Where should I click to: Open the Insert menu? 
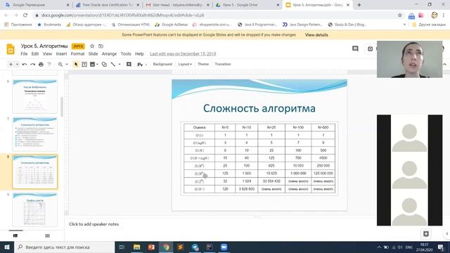[x=61, y=54]
